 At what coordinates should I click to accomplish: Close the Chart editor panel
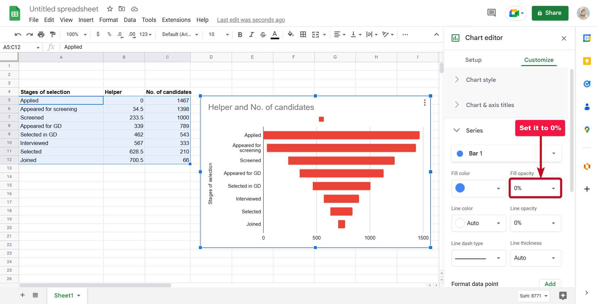pyautogui.click(x=564, y=38)
